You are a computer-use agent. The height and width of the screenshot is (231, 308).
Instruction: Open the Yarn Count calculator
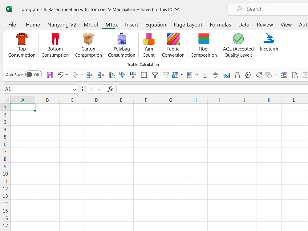[148, 45]
